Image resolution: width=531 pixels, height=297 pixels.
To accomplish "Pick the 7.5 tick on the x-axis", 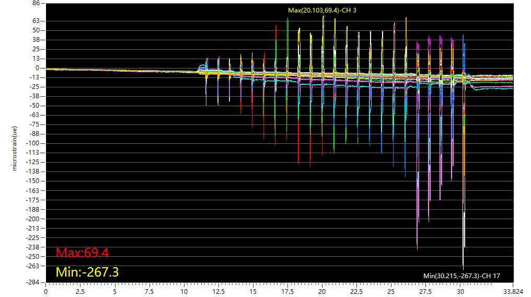I will coord(149,292).
